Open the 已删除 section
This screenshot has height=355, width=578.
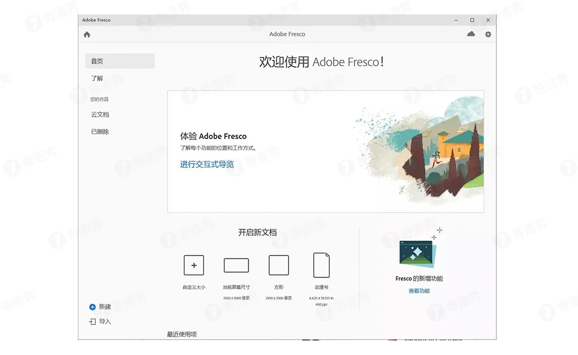[100, 131]
